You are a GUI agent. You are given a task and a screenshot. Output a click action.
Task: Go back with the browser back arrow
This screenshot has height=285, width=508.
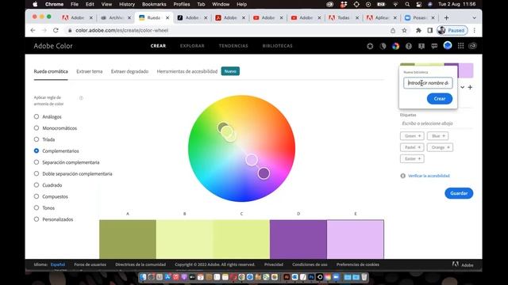coord(33,30)
